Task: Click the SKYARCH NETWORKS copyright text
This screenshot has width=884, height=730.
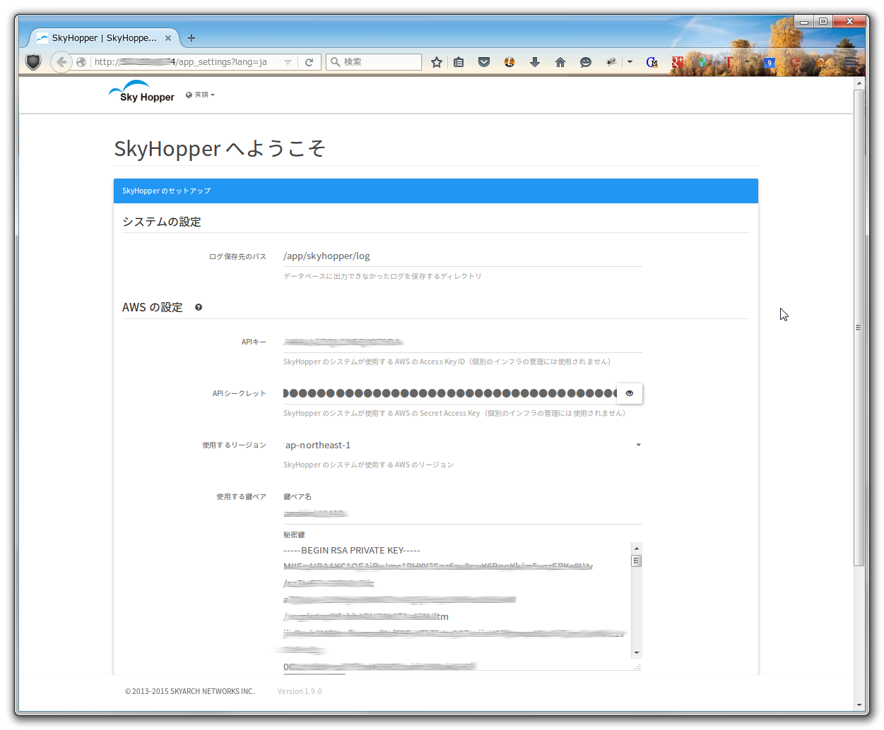Action: (190, 692)
